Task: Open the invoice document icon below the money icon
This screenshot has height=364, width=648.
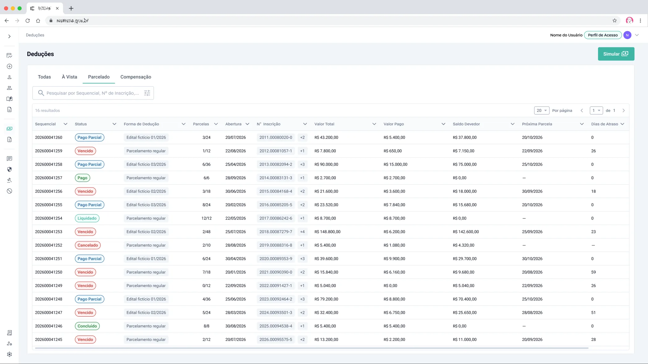Action: tap(10, 140)
